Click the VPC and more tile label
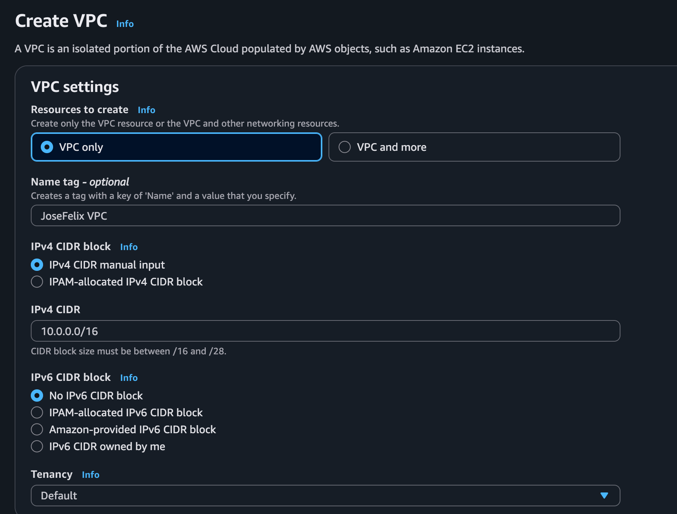677x514 pixels. 392,147
